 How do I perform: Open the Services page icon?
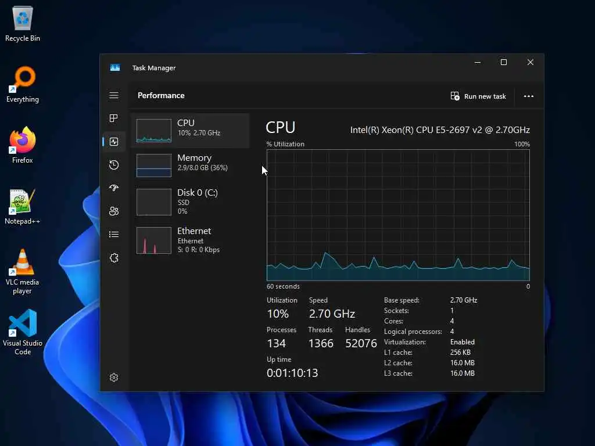pos(114,258)
